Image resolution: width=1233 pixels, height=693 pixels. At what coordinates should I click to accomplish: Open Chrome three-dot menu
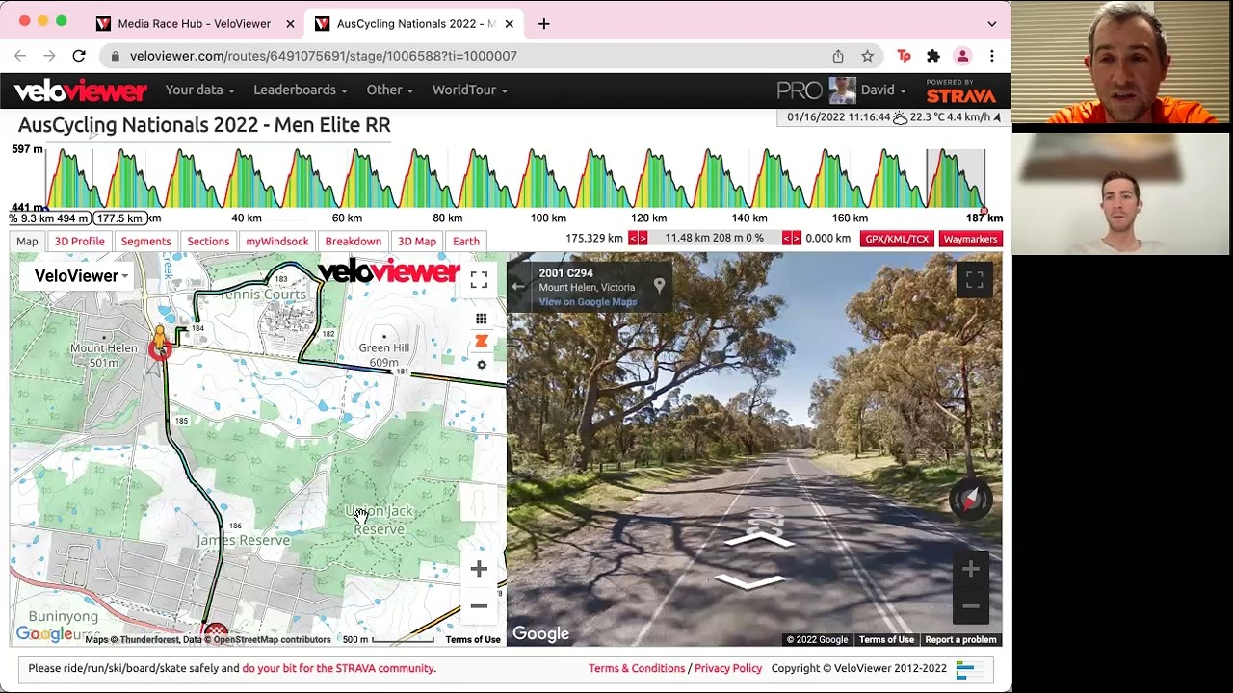click(x=991, y=56)
